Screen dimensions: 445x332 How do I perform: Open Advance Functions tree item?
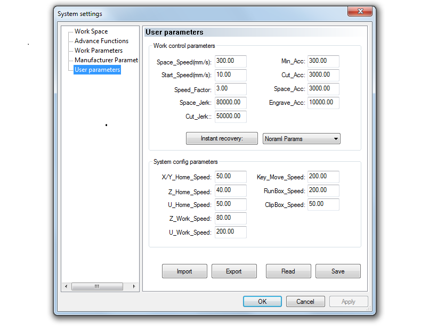[101, 41]
